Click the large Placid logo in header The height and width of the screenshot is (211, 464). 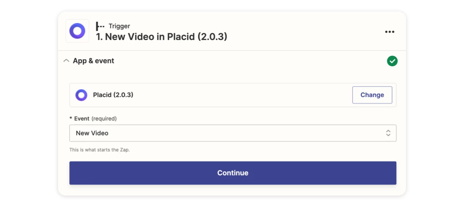point(77,31)
